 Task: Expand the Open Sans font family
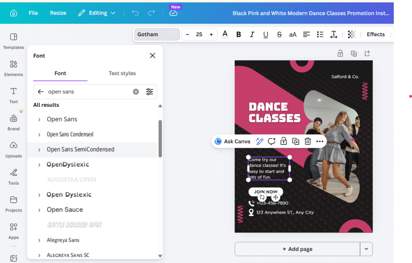(x=39, y=119)
